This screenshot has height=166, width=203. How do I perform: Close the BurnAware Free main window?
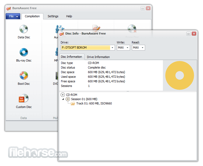[x=148, y=8]
